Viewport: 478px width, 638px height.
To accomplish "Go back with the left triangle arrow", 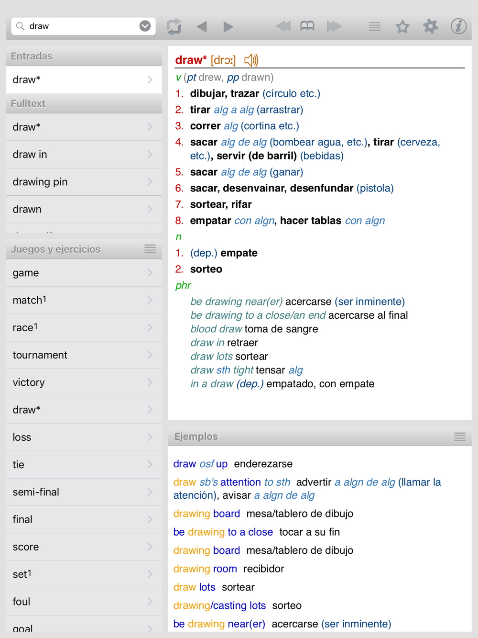I will (x=202, y=26).
